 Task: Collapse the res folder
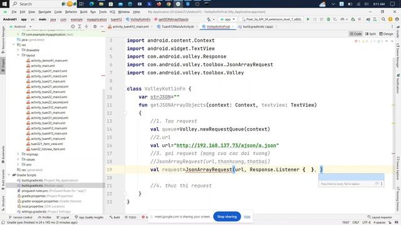(x=14, y=44)
